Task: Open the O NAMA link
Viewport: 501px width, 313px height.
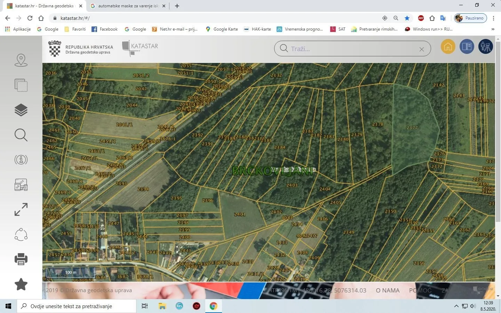Action: (x=388, y=290)
